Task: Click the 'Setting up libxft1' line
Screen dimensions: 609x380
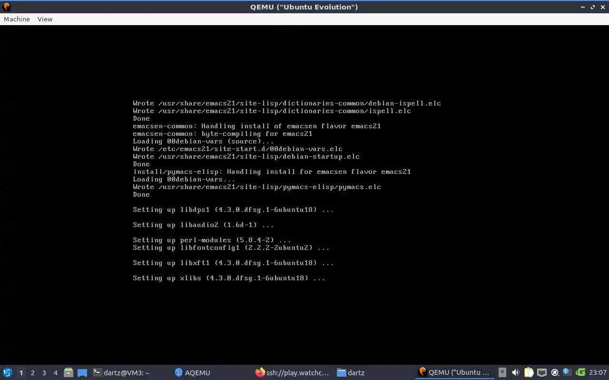Action: pos(233,263)
